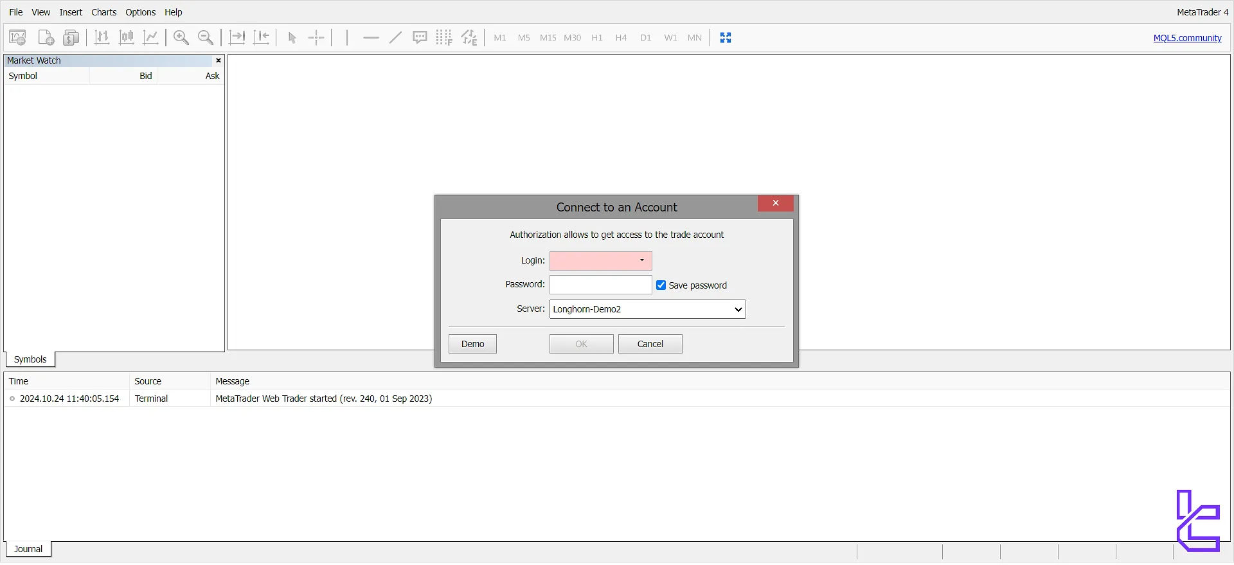Click the New Chart toolbar icon
Viewport: 1234px width, 565px height.
click(x=18, y=38)
